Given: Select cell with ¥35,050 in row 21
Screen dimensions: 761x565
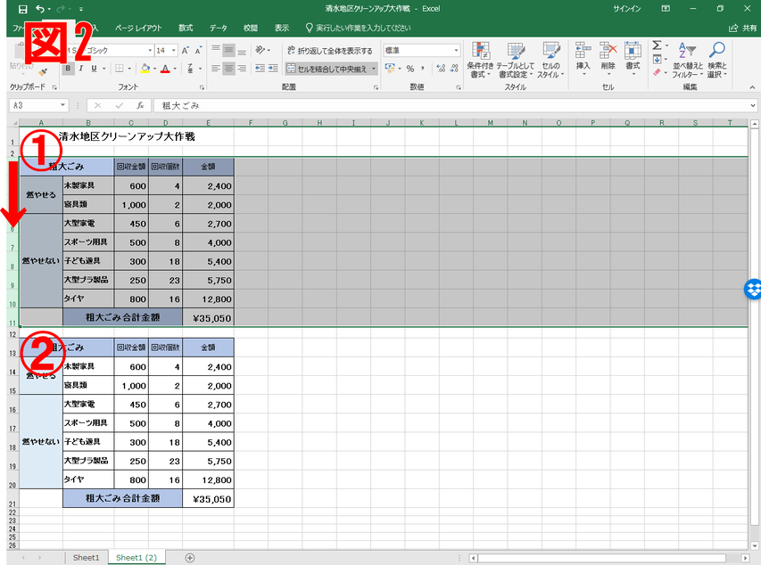Looking at the screenshot, I should tap(208, 498).
